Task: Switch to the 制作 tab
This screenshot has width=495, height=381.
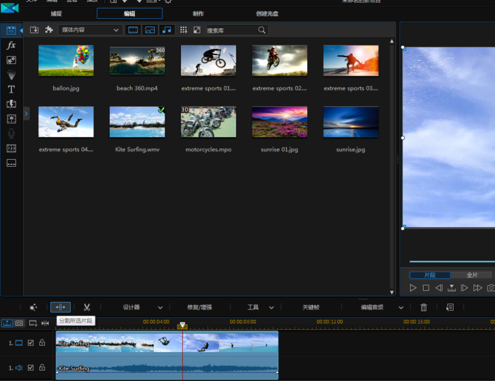Action: click(x=199, y=14)
